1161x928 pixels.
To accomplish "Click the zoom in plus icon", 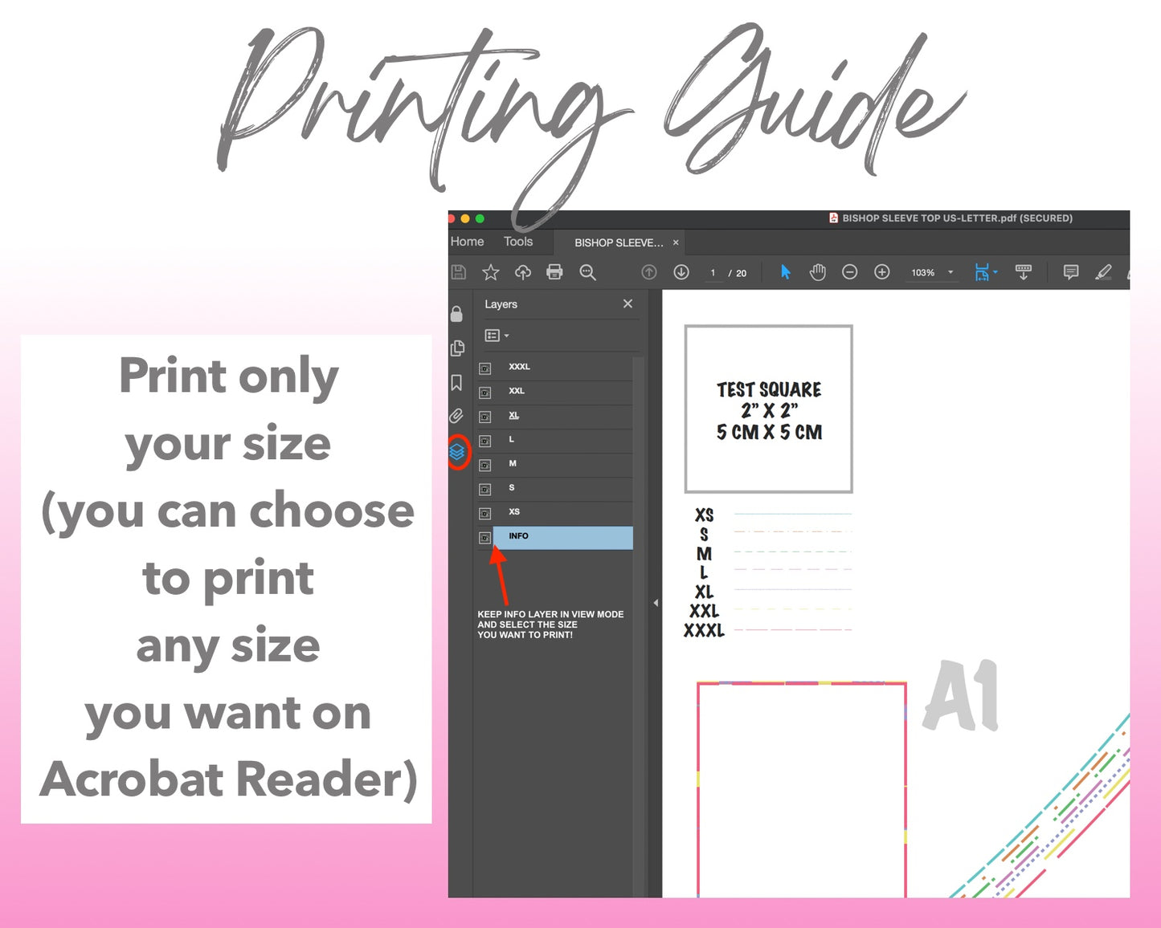I will point(881,272).
